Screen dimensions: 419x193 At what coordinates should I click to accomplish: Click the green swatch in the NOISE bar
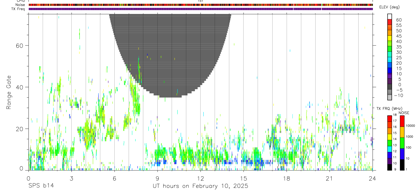coord(402,143)
